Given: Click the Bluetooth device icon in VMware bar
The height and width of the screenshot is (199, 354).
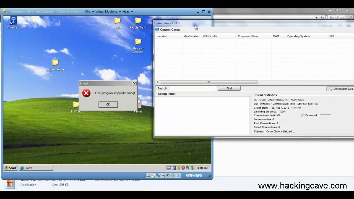Looking at the screenshot, I should pos(173,176).
